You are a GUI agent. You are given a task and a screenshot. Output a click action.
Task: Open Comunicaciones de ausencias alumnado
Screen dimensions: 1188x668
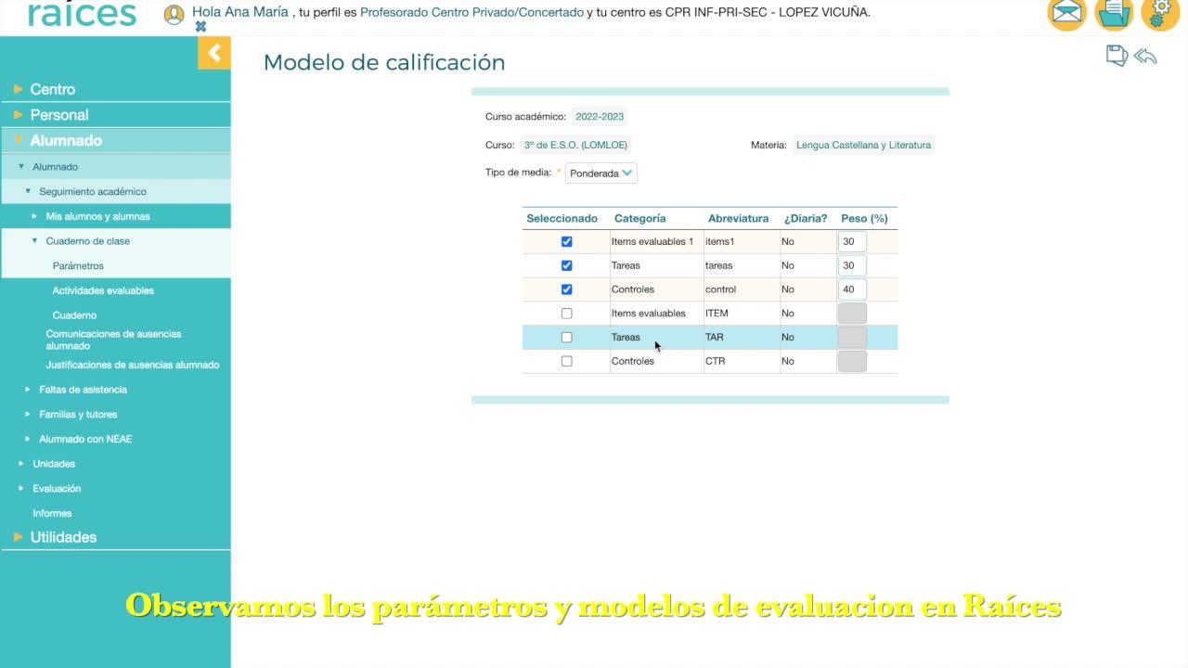click(x=113, y=340)
